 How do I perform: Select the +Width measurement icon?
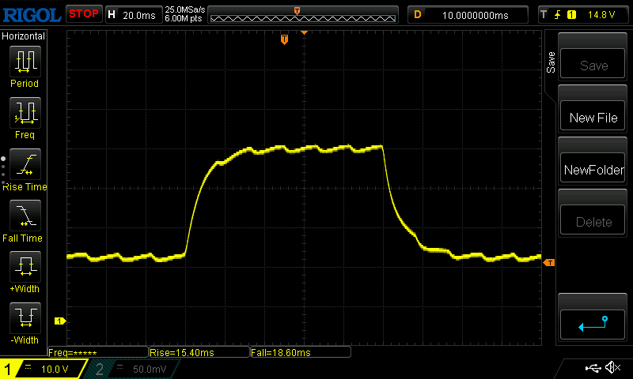pos(25,267)
